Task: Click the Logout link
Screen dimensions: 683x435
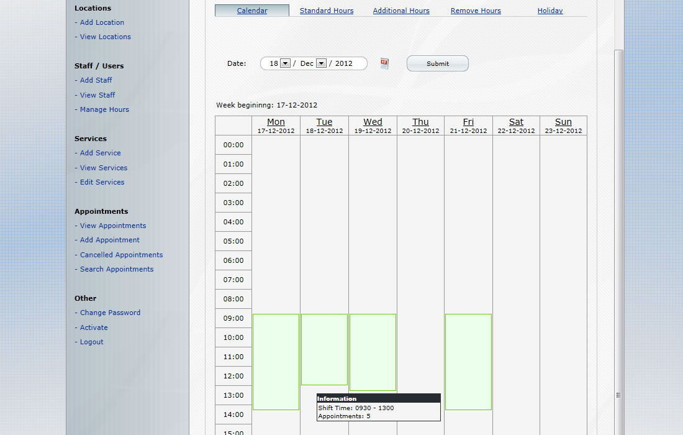Action: (x=91, y=342)
